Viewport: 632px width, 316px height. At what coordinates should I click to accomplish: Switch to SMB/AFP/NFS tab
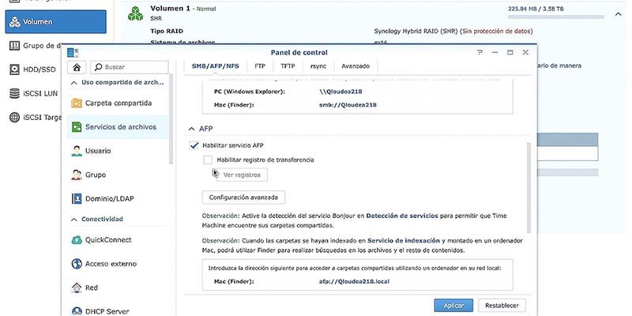pyautogui.click(x=215, y=66)
